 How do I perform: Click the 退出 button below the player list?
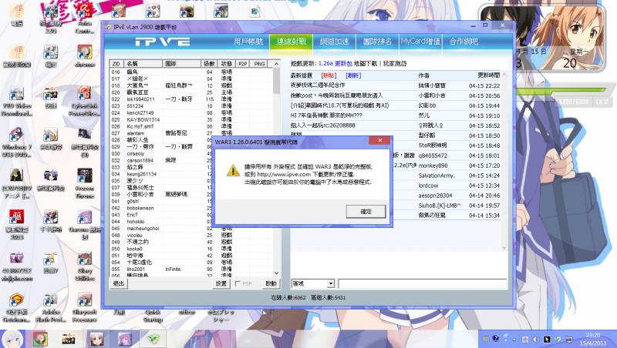pyautogui.click(x=119, y=283)
